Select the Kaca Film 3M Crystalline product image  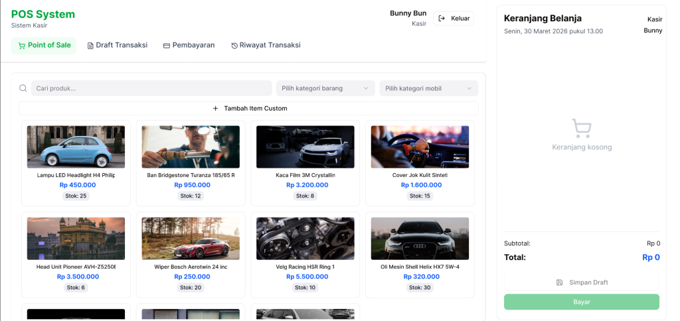coord(305,147)
